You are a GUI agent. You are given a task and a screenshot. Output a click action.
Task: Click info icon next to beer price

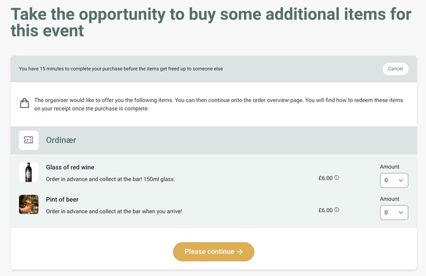tap(337, 210)
